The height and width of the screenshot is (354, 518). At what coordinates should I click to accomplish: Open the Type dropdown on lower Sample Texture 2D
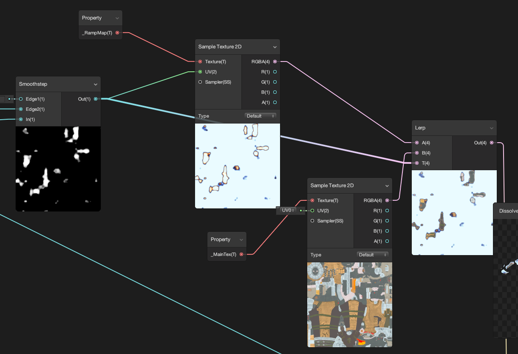(x=373, y=255)
